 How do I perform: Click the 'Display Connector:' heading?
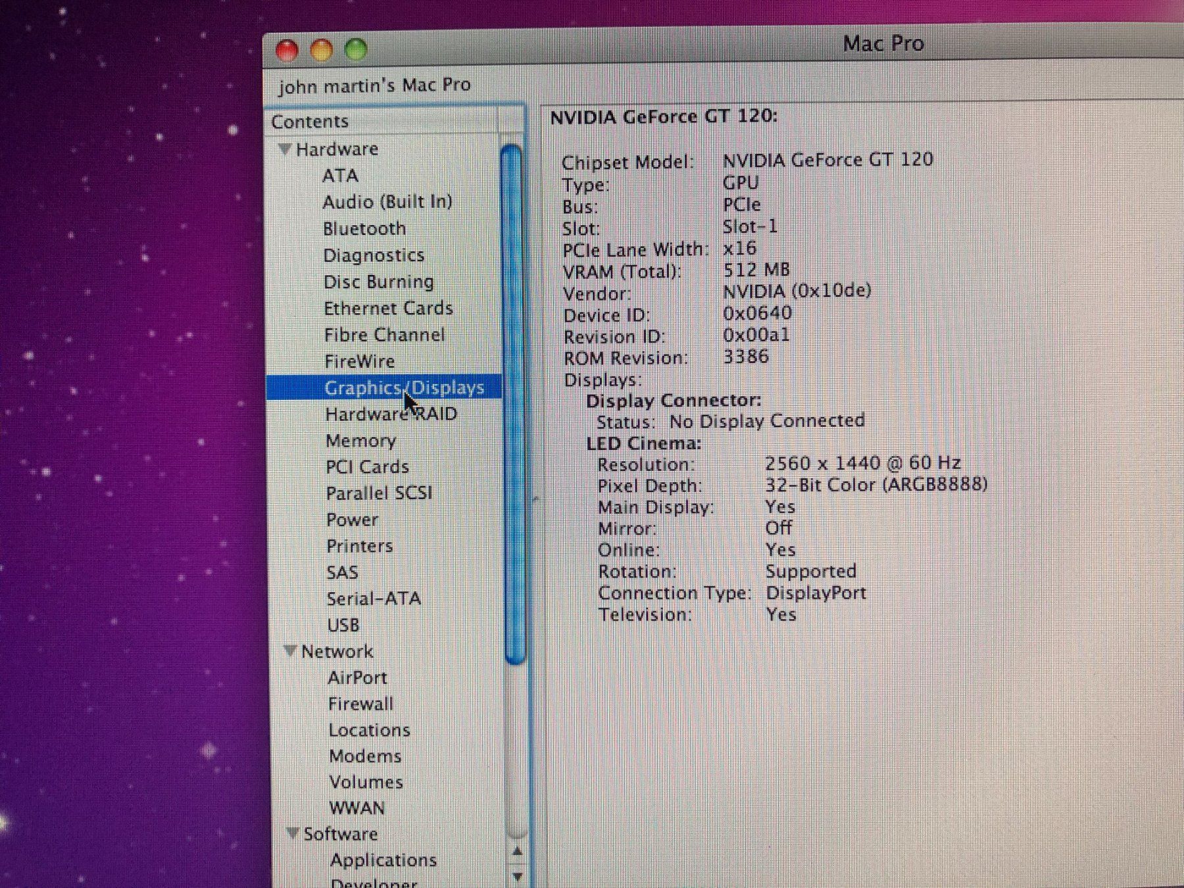click(x=674, y=401)
